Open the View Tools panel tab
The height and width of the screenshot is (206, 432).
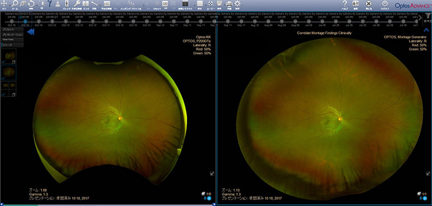coord(12,39)
